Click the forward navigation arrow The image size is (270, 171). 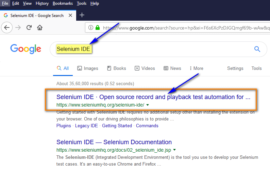point(18,27)
